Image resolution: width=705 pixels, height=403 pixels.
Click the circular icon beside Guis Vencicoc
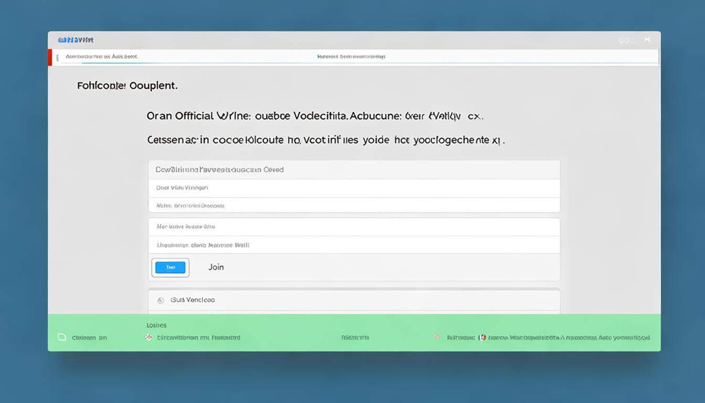(x=161, y=300)
